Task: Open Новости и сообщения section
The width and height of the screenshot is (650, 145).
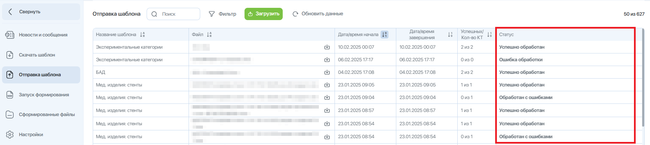Action: click(41, 35)
